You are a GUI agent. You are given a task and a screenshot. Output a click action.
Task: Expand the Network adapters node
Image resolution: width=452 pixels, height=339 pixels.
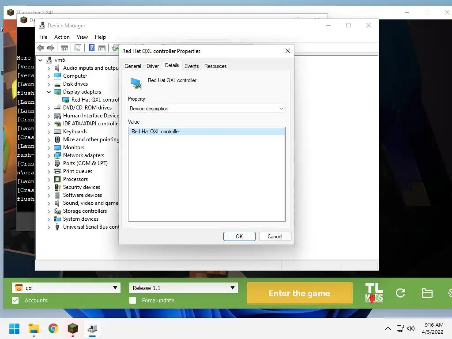click(x=49, y=156)
